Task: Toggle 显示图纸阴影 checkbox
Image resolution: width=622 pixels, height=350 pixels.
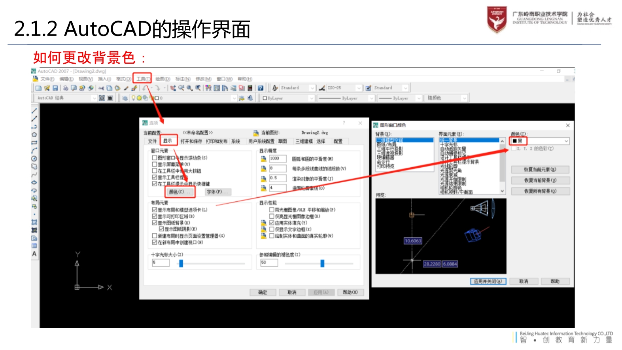Action: (161, 229)
